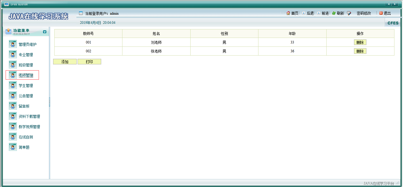Image resolution: width=403 pixels, height=187 pixels.
Task: Click the right arrow in title bar
Action: [395, 4]
